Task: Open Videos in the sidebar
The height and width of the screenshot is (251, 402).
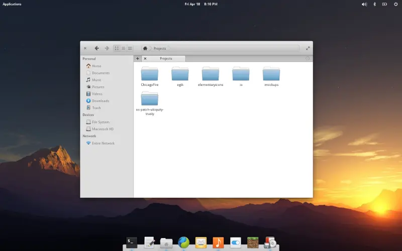Action: [x=94, y=94]
